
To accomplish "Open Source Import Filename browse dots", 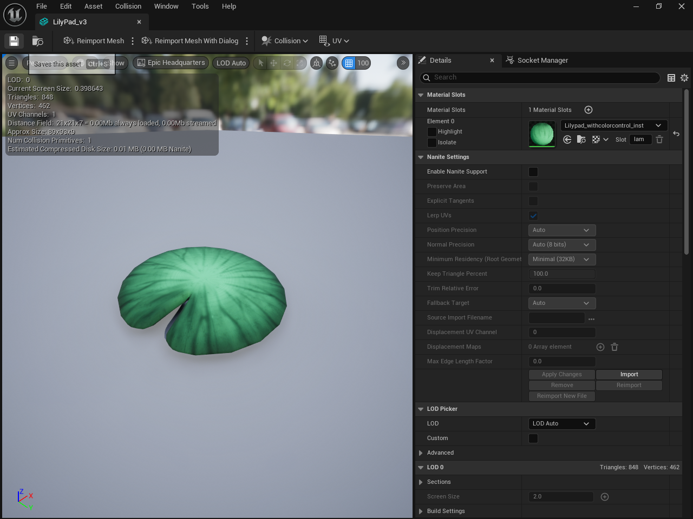I will 591,318.
